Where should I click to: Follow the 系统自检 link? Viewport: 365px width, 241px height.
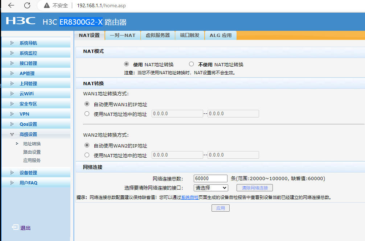tap(190, 197)
